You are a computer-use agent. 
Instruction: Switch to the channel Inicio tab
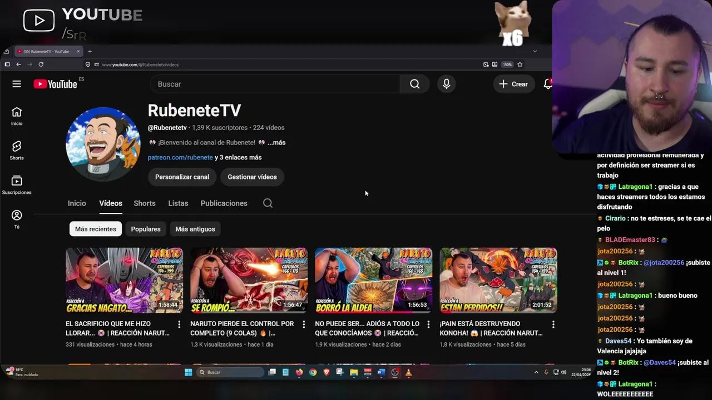(77, 203)
